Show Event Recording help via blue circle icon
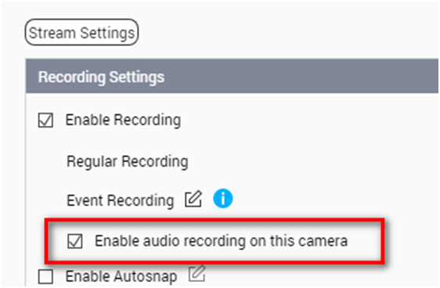440x288 pixels. pos(223,199)
